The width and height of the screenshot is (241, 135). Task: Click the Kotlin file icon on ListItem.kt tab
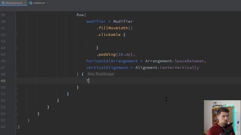click(x=31, y=3)
